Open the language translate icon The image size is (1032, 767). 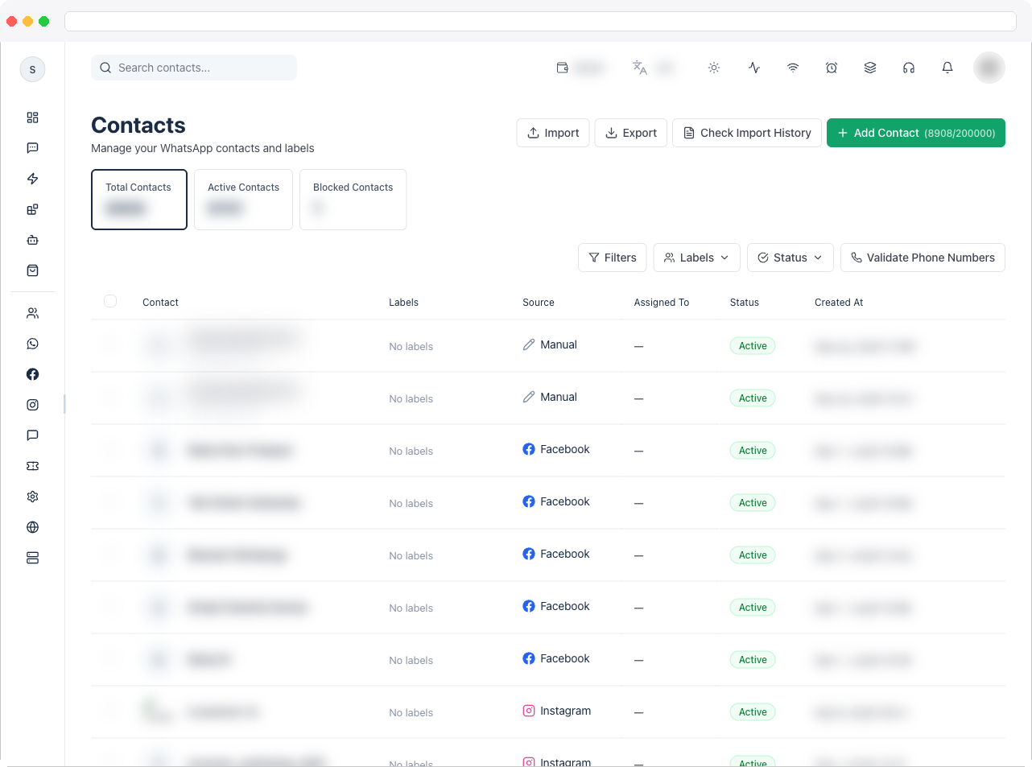click(640, 68)
